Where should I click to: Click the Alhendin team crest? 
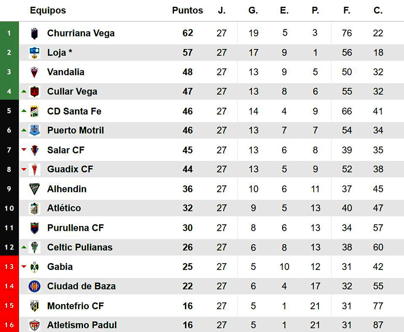(x=34, y=189)
